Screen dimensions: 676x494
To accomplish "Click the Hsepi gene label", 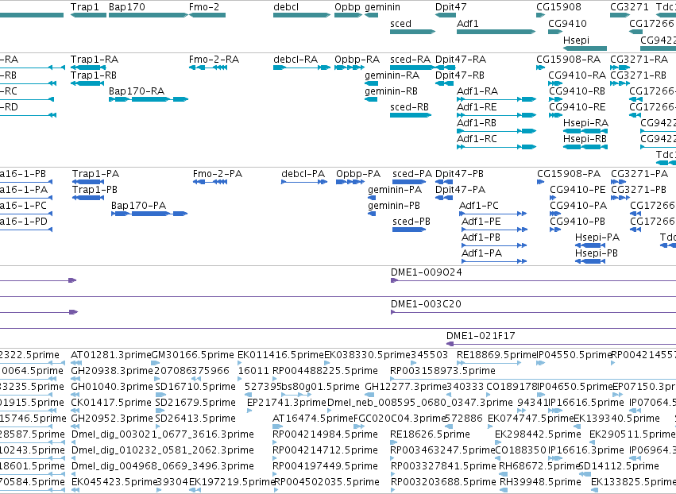I will [576, 40].
